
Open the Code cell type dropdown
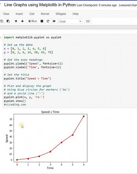click(x=71, y=21)
